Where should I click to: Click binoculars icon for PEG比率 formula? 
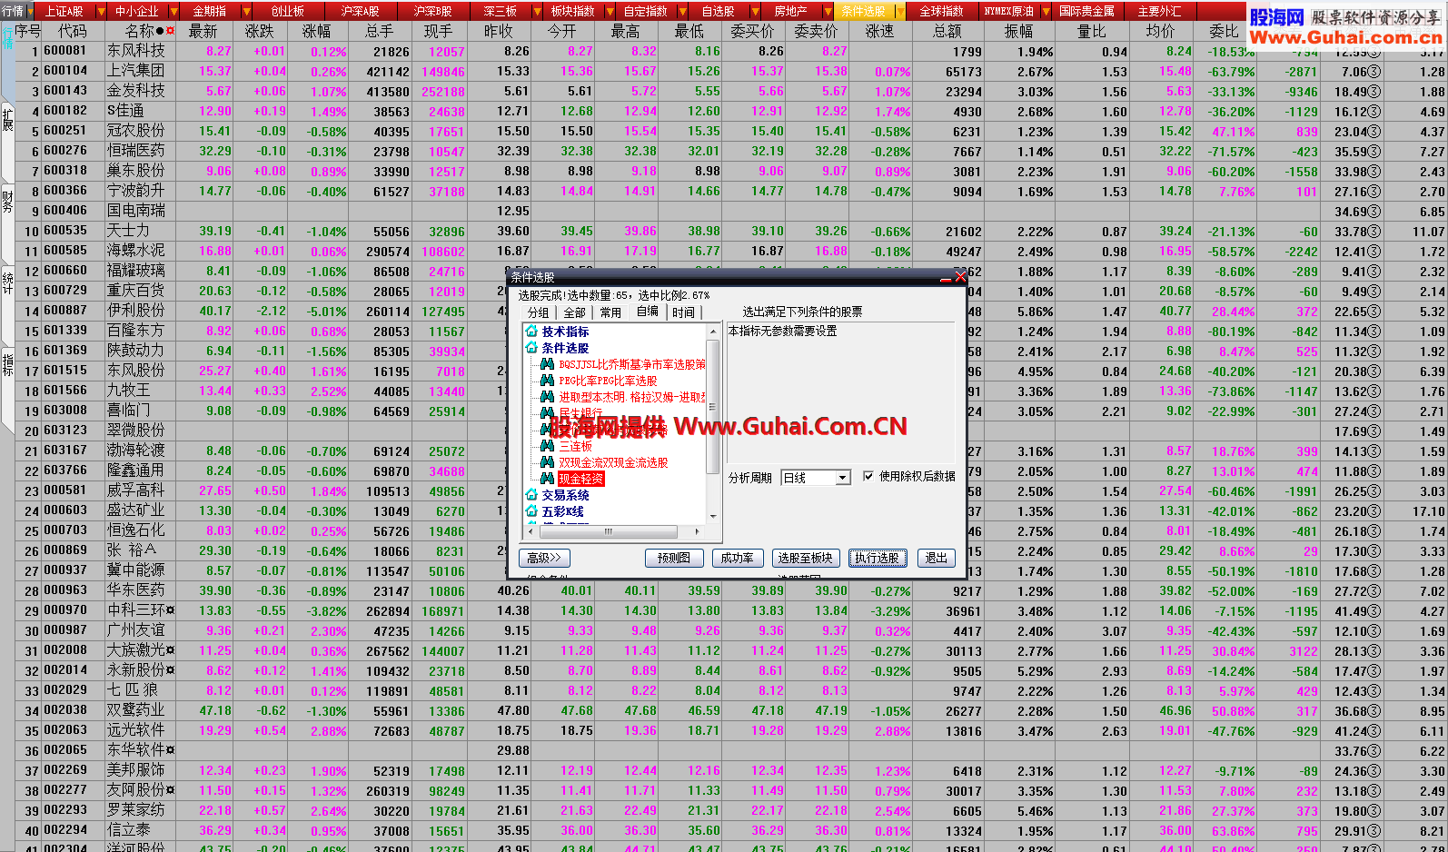pyautogui.click(x=547, y=381)
